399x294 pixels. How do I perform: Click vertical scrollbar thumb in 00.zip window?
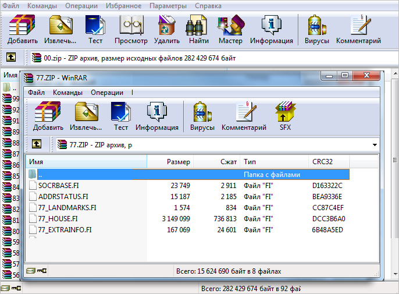coord(395,158)
